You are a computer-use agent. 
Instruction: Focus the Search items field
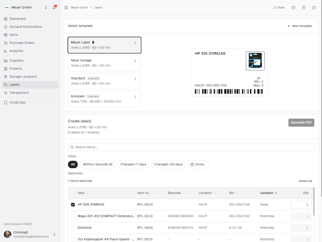[191, 147]
